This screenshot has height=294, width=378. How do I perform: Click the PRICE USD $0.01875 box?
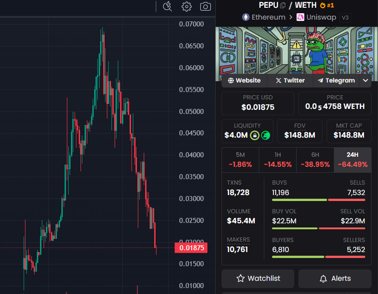(x=258, y=103)
